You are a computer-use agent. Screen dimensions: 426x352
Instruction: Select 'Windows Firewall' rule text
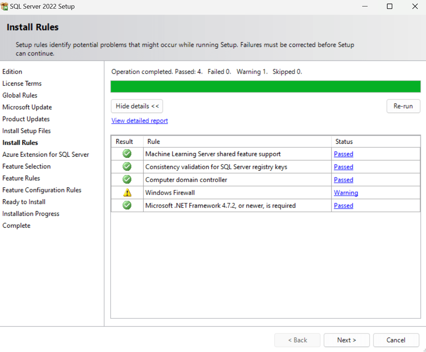[x=170, y=193]
